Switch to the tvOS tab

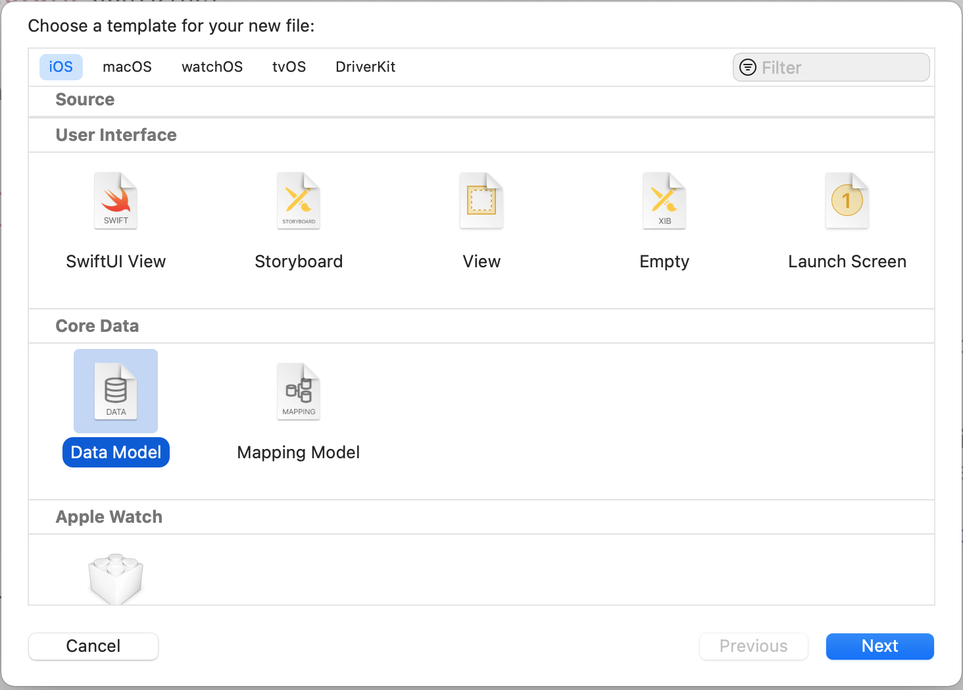(289, 66)
